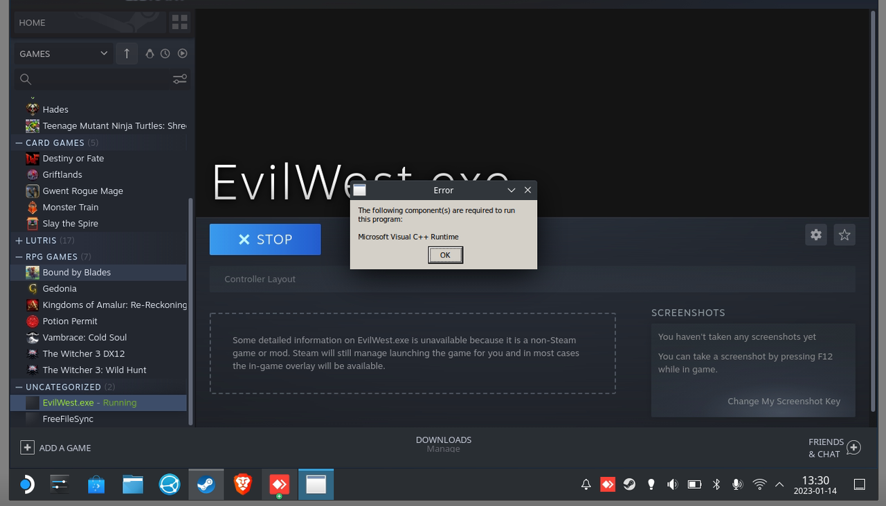Click the Friends & Chat plus icon

click(x=853, y=448)
